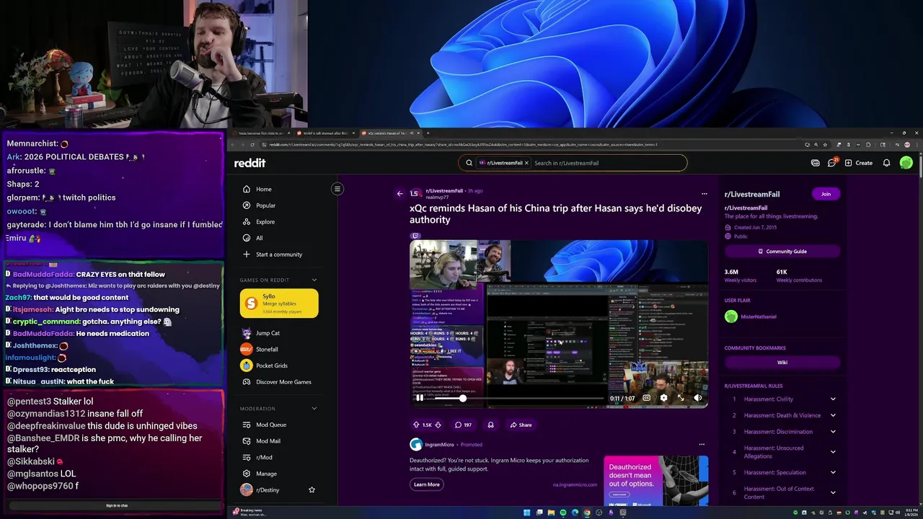Collapse the left navigation sidebar
The image size is (923, 519).
pyautogui.click(x=337, y=189)
